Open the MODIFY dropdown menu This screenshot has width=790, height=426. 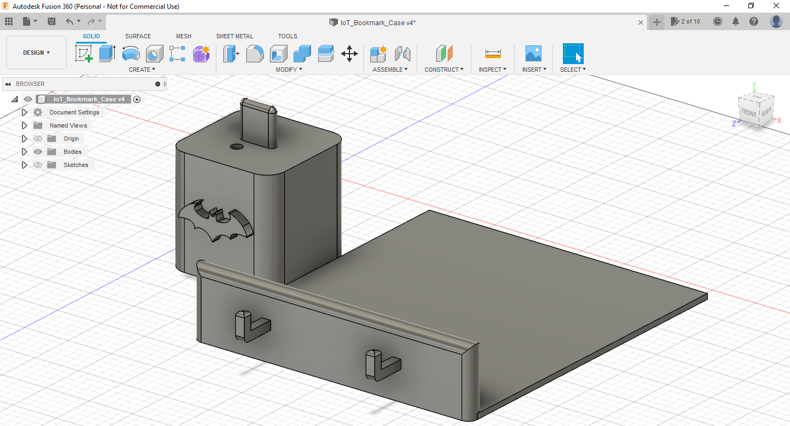click(288, 69)
